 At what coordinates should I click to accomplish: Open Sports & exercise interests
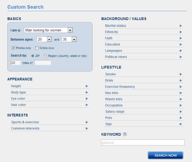tap(50, 122)
